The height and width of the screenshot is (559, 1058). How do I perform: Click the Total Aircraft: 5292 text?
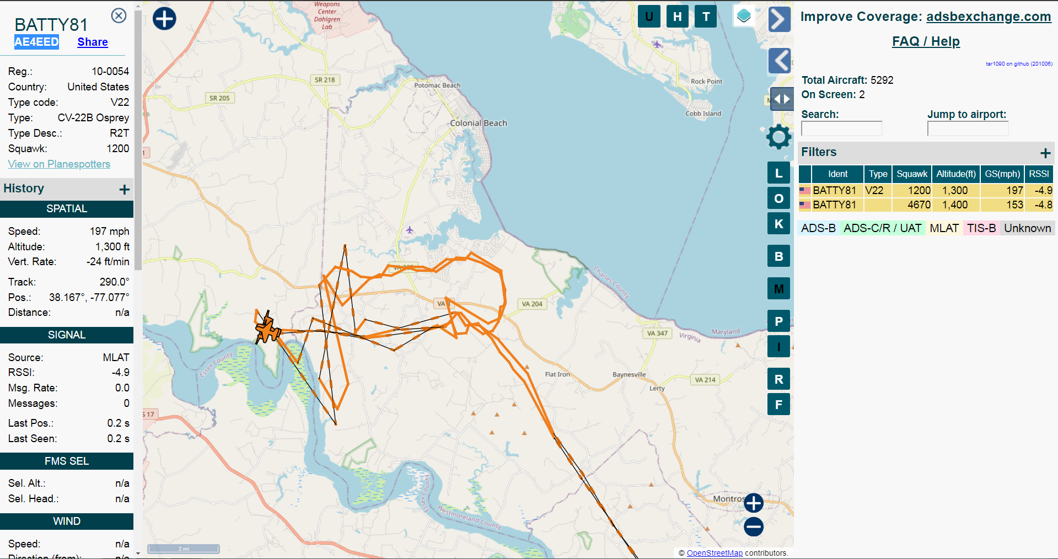(x=847, y=80)
